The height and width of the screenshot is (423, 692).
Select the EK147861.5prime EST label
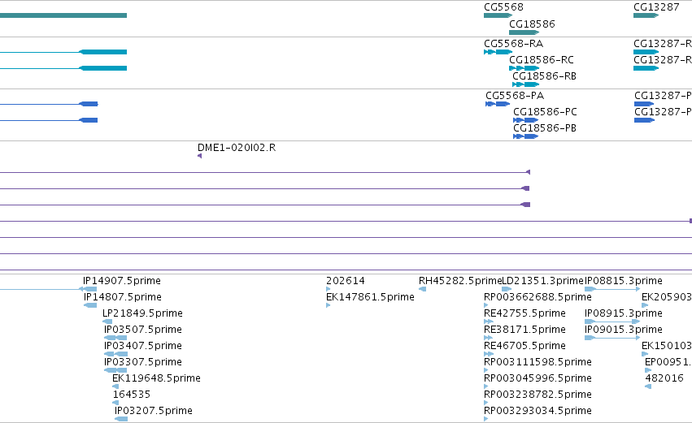pyautogui.click(x=370, y=297)
